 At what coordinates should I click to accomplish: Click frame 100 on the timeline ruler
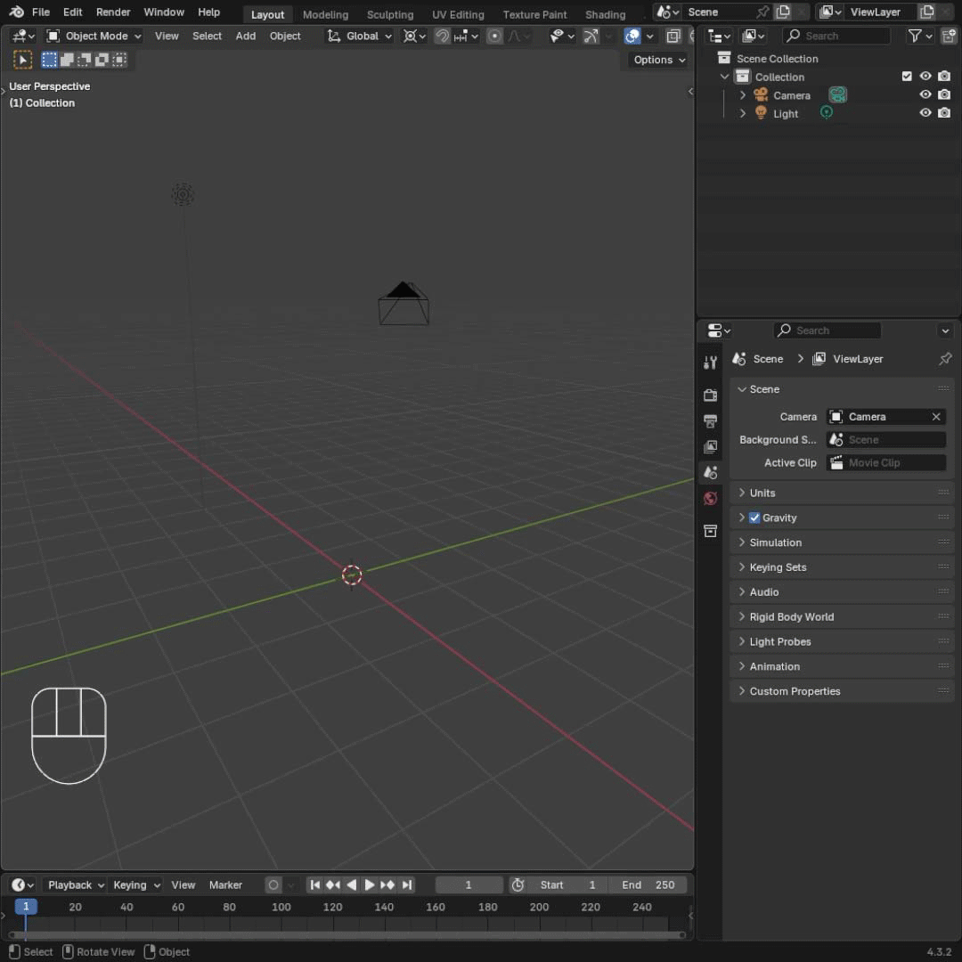[281, 907]
